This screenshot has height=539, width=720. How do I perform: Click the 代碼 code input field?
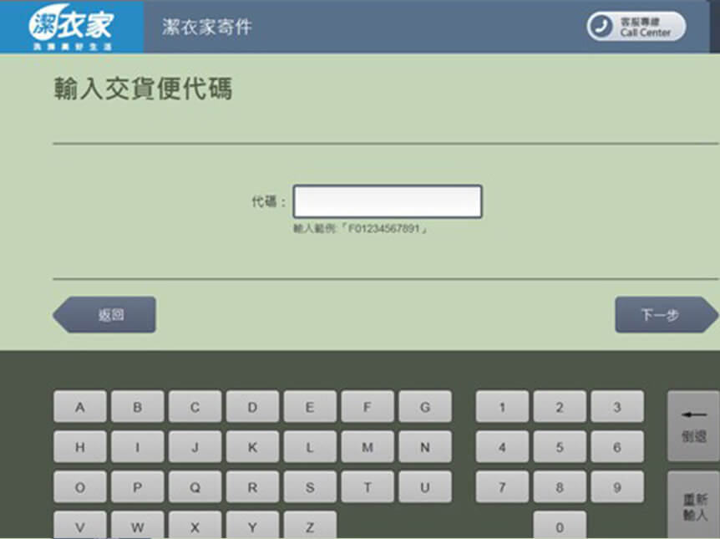(x=388, y=202)
